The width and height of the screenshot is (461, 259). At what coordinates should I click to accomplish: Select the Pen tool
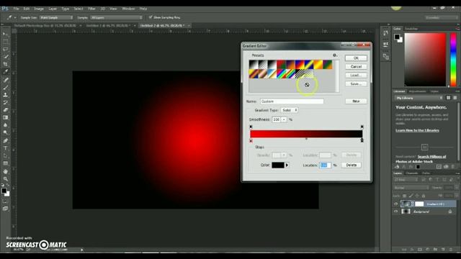click(5, 141)
